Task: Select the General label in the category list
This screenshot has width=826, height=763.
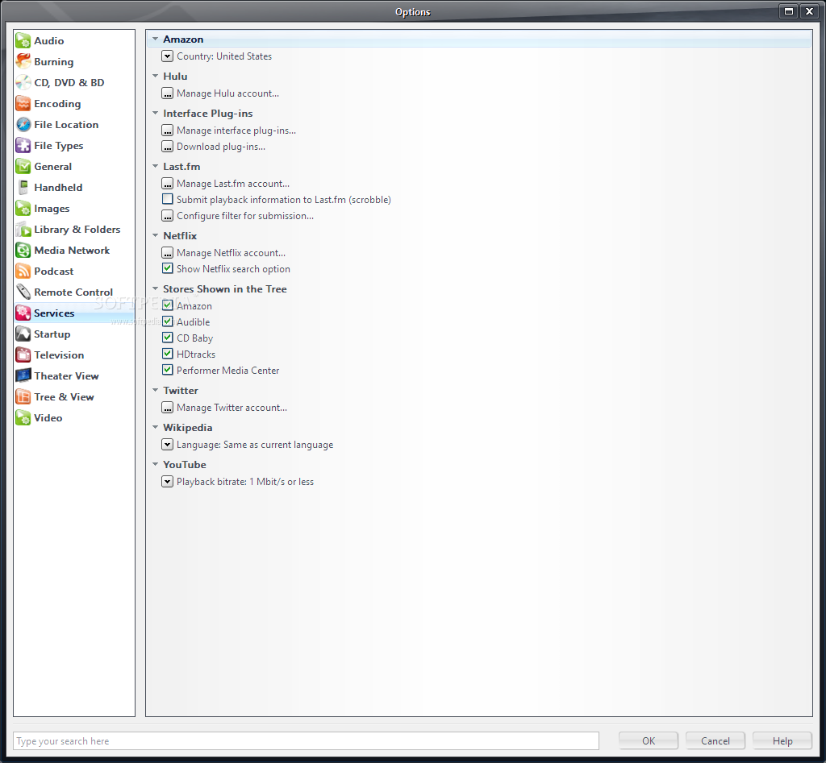Action: pyautogui.click(x=52, y=166)
